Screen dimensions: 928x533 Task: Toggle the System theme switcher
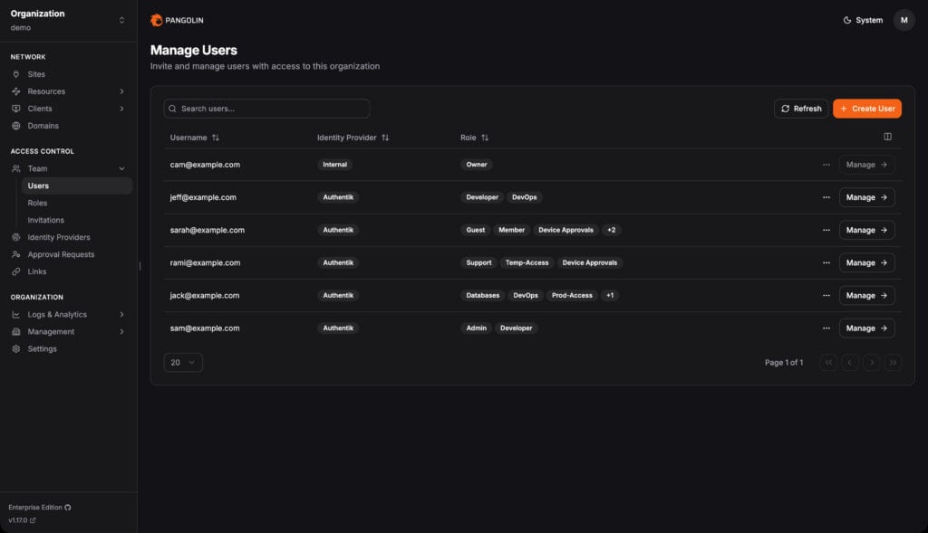point(861,19)
